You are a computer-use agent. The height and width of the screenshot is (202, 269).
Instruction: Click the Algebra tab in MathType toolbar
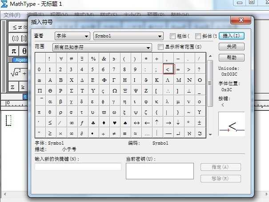tap(20, 60)
